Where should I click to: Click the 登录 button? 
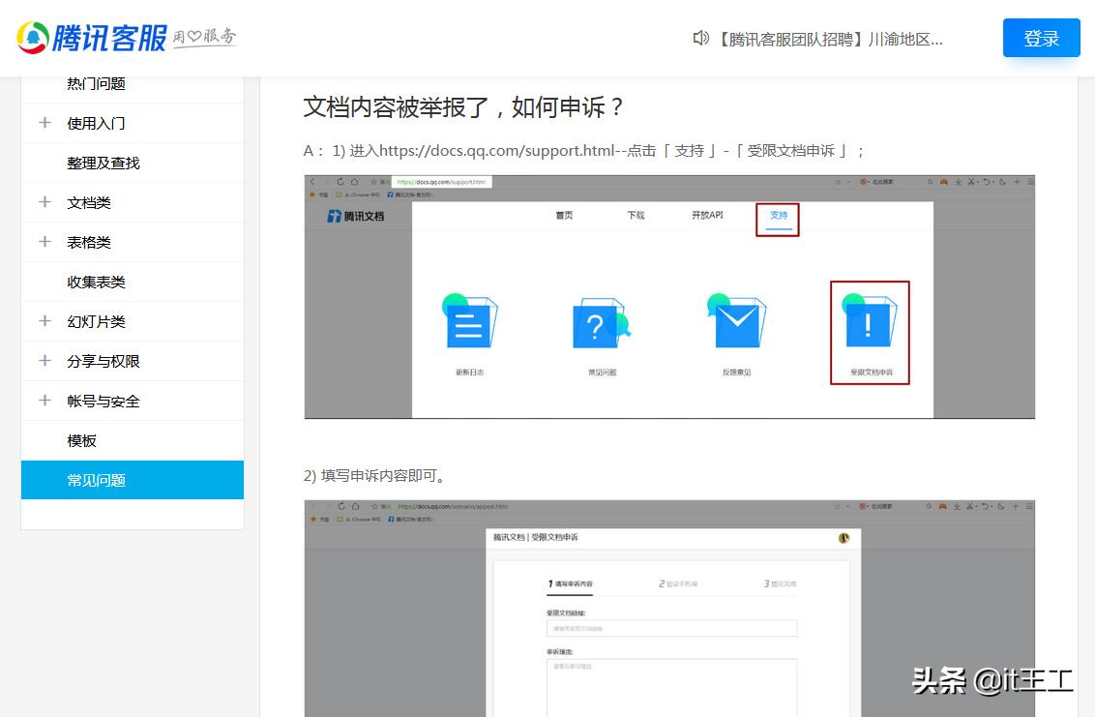click(x=1041, y=37)
